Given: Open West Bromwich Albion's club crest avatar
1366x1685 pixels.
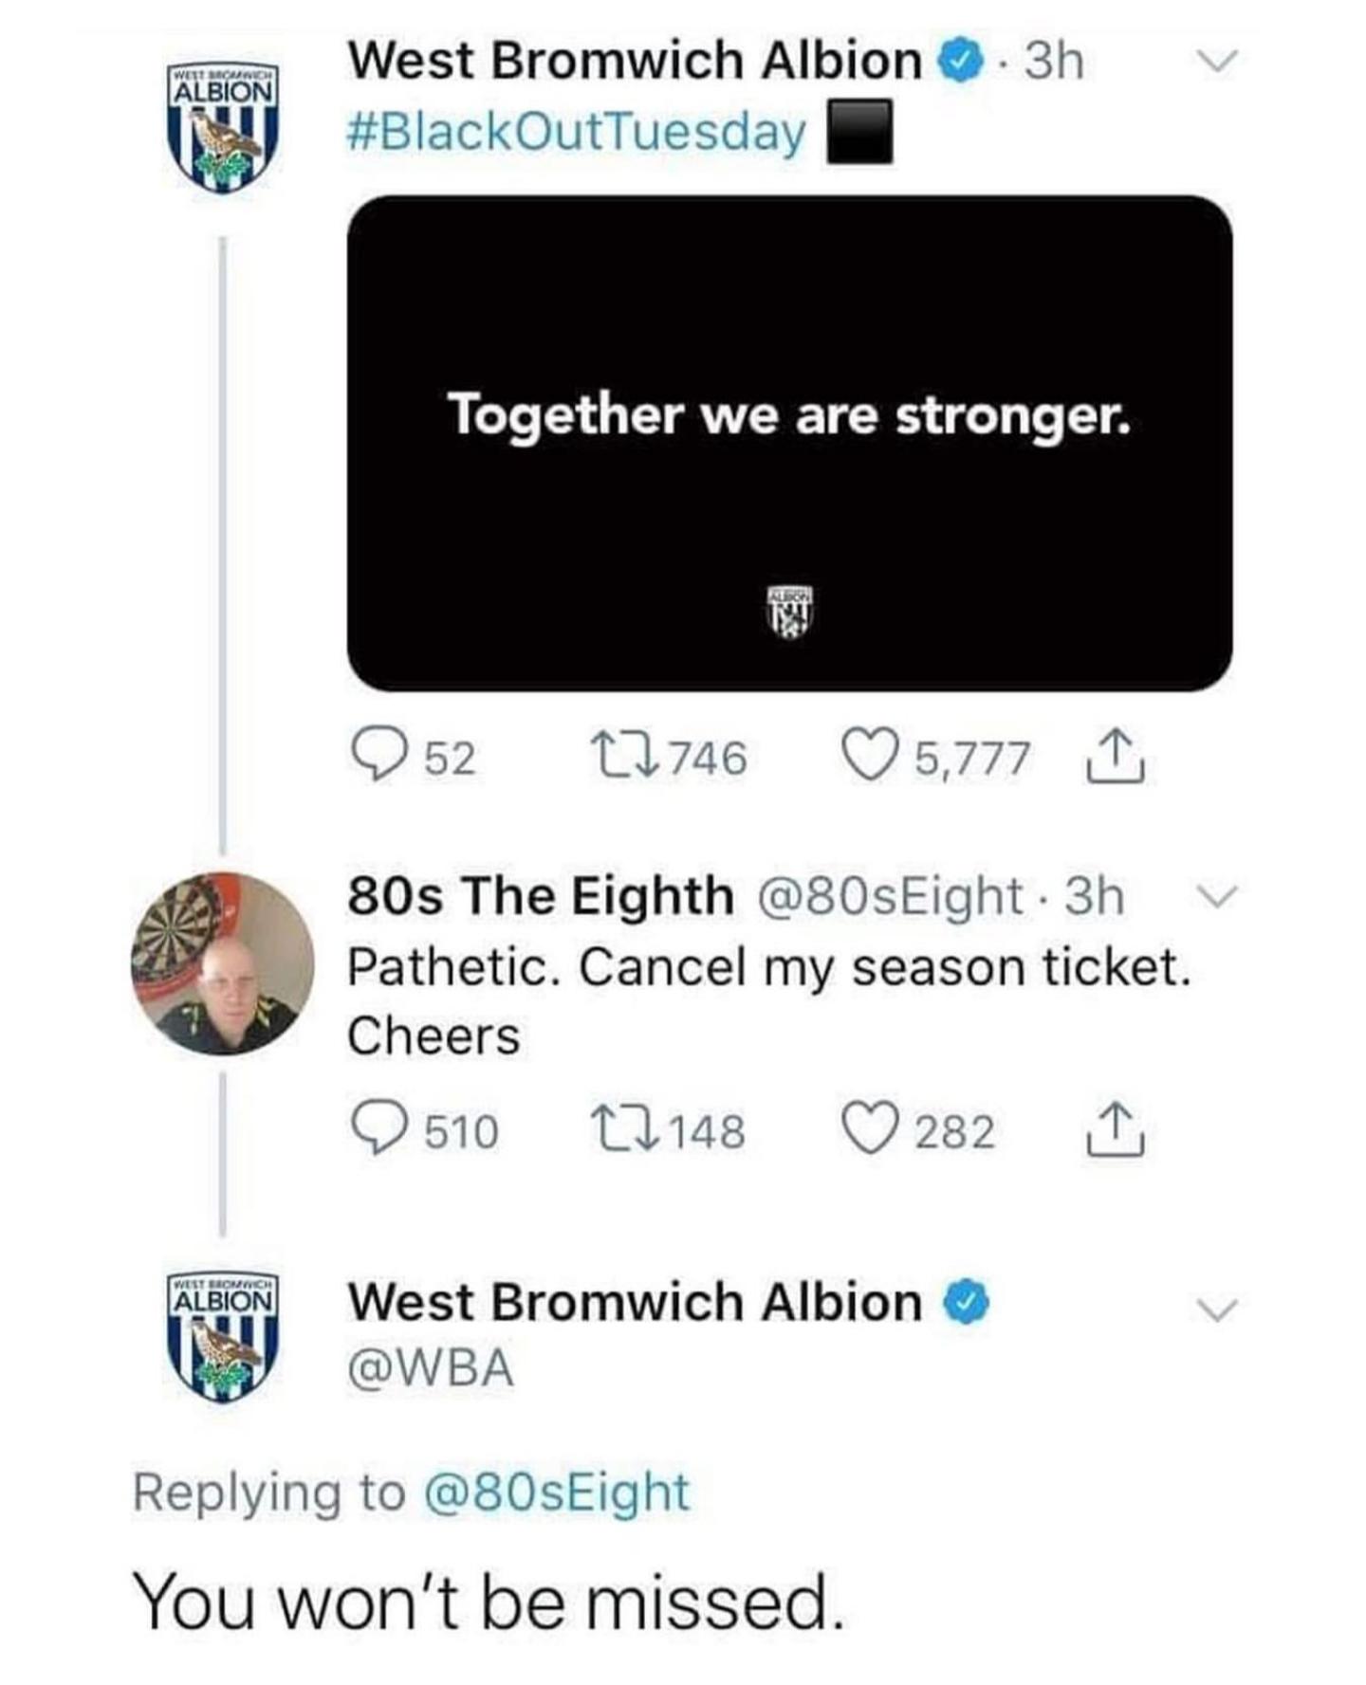Looking at the screenshot, I should [220, 117].
